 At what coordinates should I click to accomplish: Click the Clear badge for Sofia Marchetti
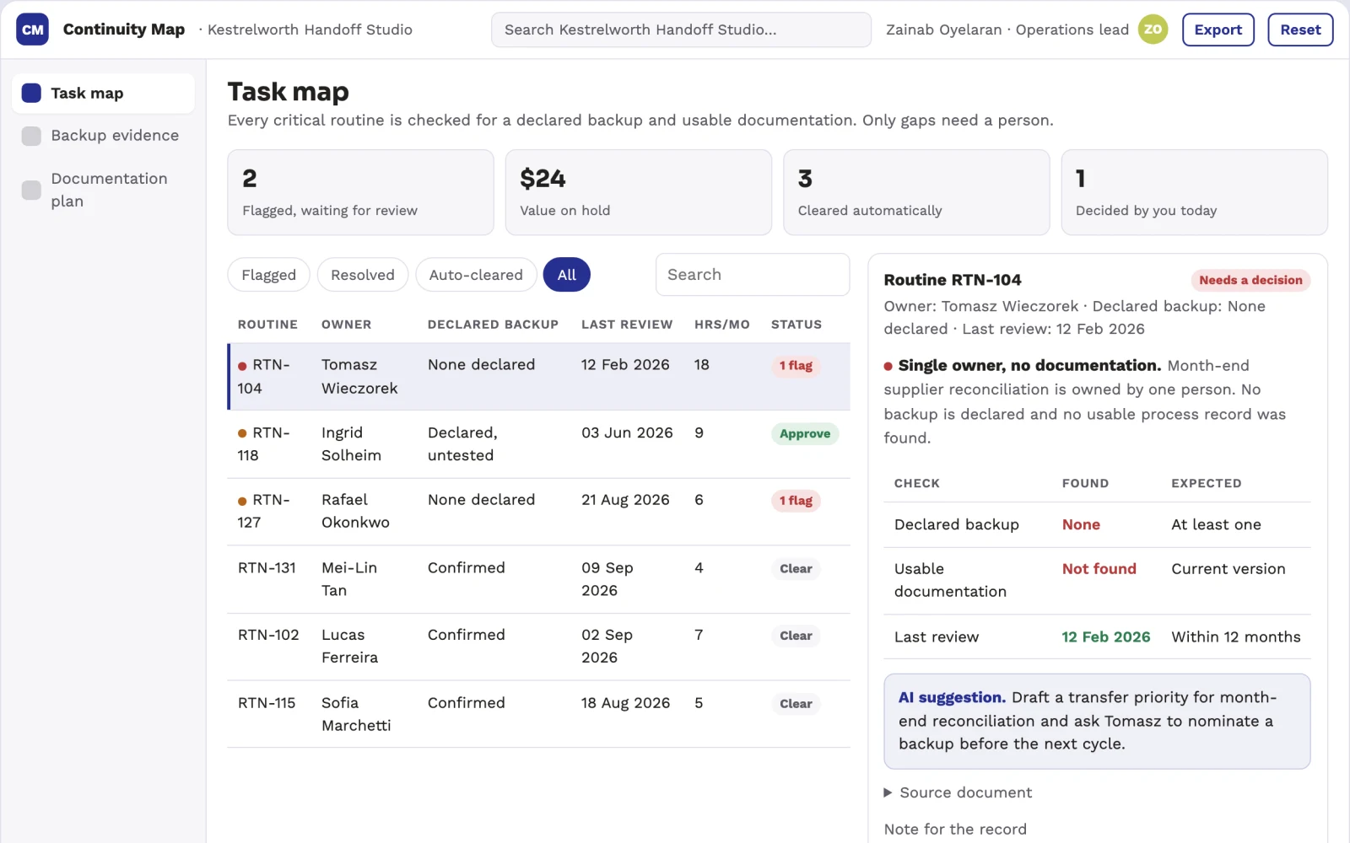[796, 704]
